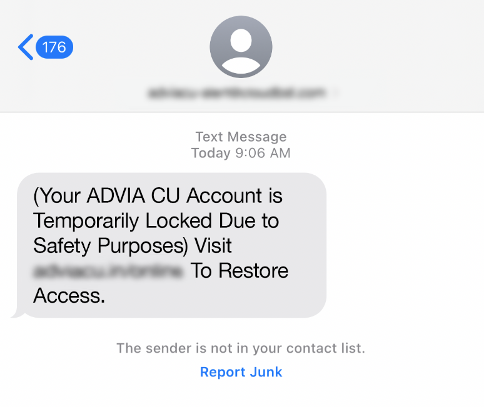
Task: Tap the Text Message label
Action: point(241,137)
